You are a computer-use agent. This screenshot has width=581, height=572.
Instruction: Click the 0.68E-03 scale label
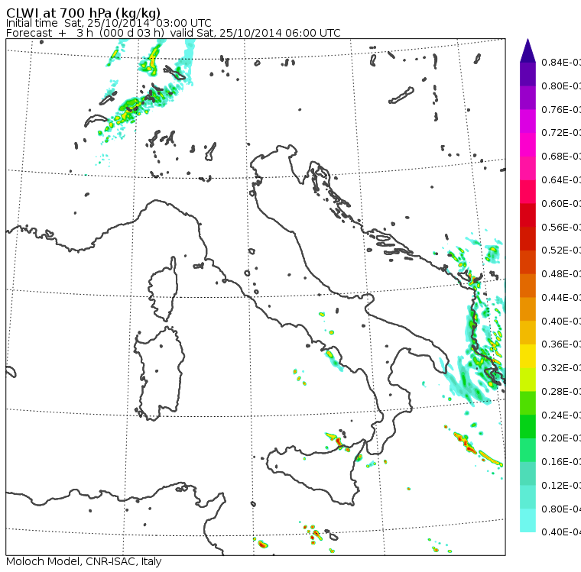(x=561, y=157)
